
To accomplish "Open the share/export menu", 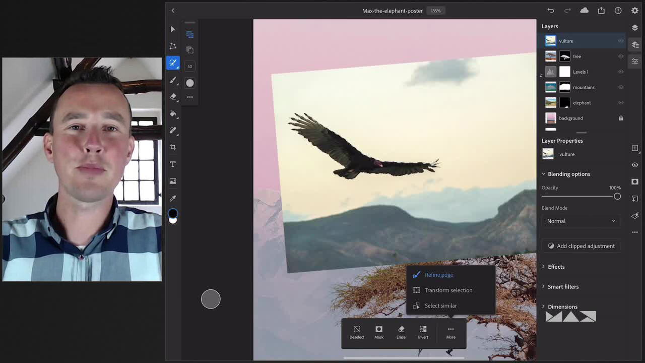I will 601,11.
